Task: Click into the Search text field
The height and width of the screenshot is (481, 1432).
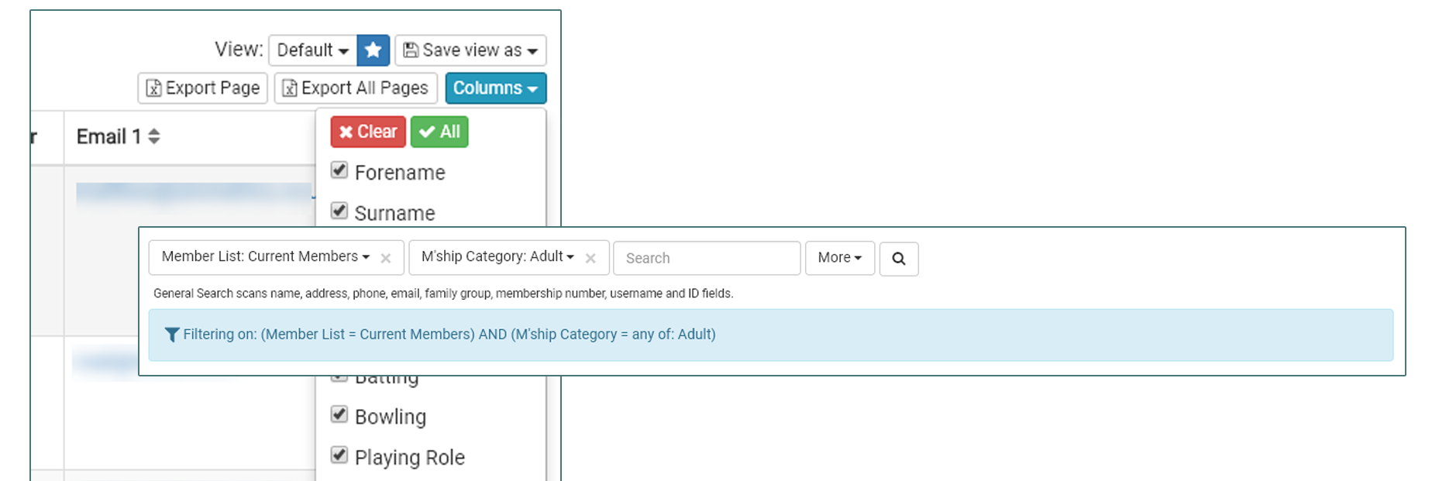Action: (x=706, y=259)
